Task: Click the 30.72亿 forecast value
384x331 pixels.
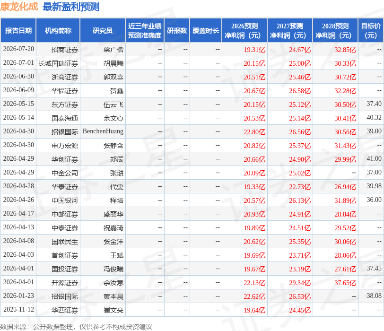Action: tap(345, 77)
